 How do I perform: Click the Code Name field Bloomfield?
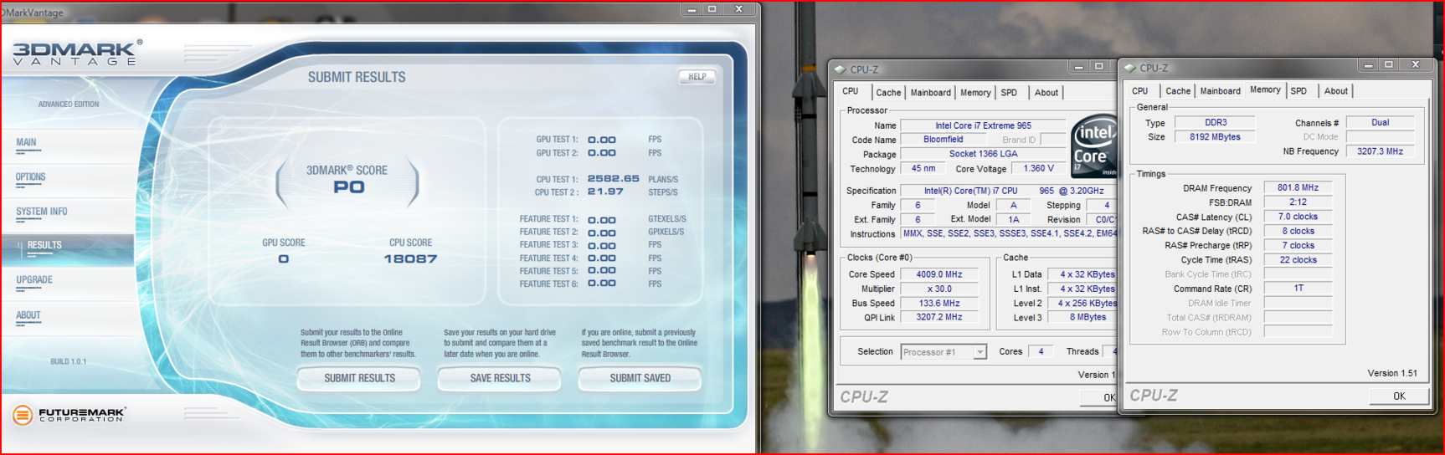tap(944, 140)
